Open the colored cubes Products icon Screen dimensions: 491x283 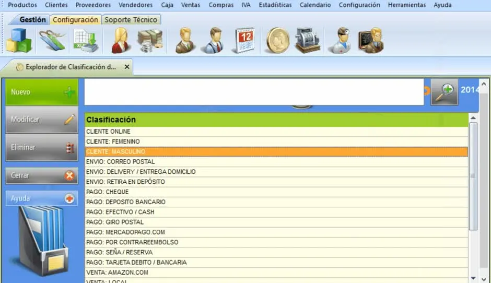19,40
